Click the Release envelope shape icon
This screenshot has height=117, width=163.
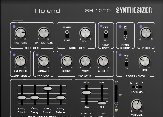[60, 109]
